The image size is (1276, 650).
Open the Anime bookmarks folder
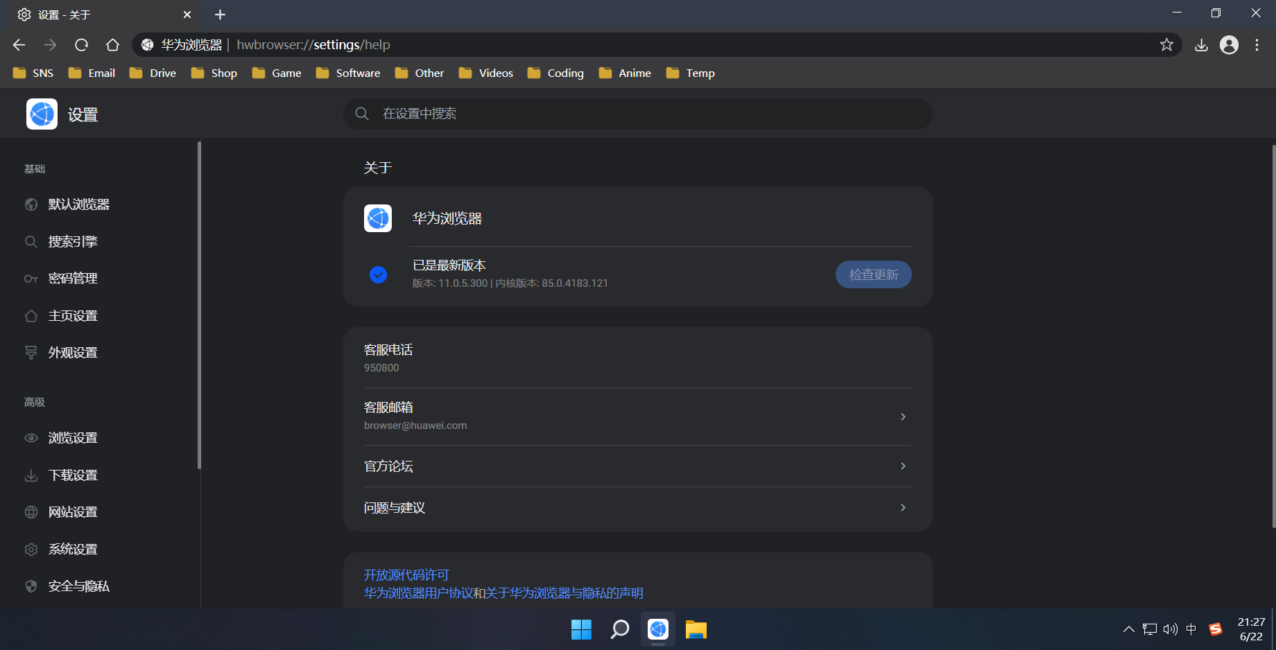tap(625, 73)
